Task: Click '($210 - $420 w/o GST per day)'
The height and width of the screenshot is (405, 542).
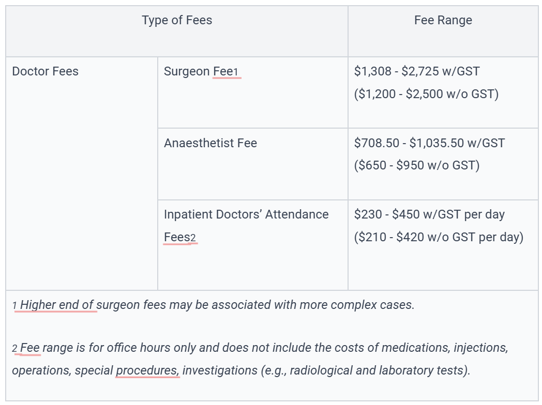Action: pyautogui.click(x=439, y=238)
